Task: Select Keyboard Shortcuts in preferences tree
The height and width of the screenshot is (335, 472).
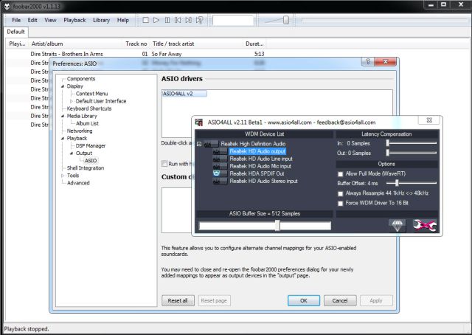Action: click(x=89, y=108)
